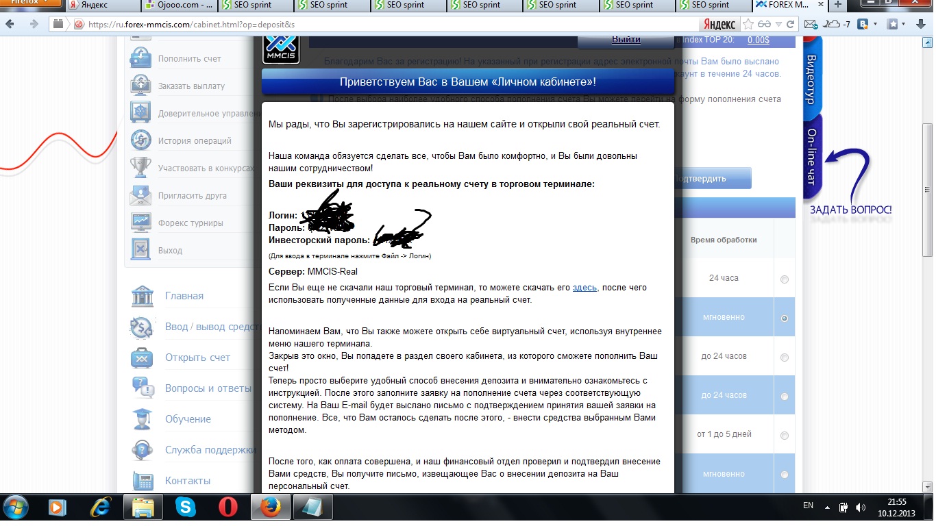
Task: Click ЗАДАТЬ ВОПРОС! chat prompt
Action: (850, 210)
